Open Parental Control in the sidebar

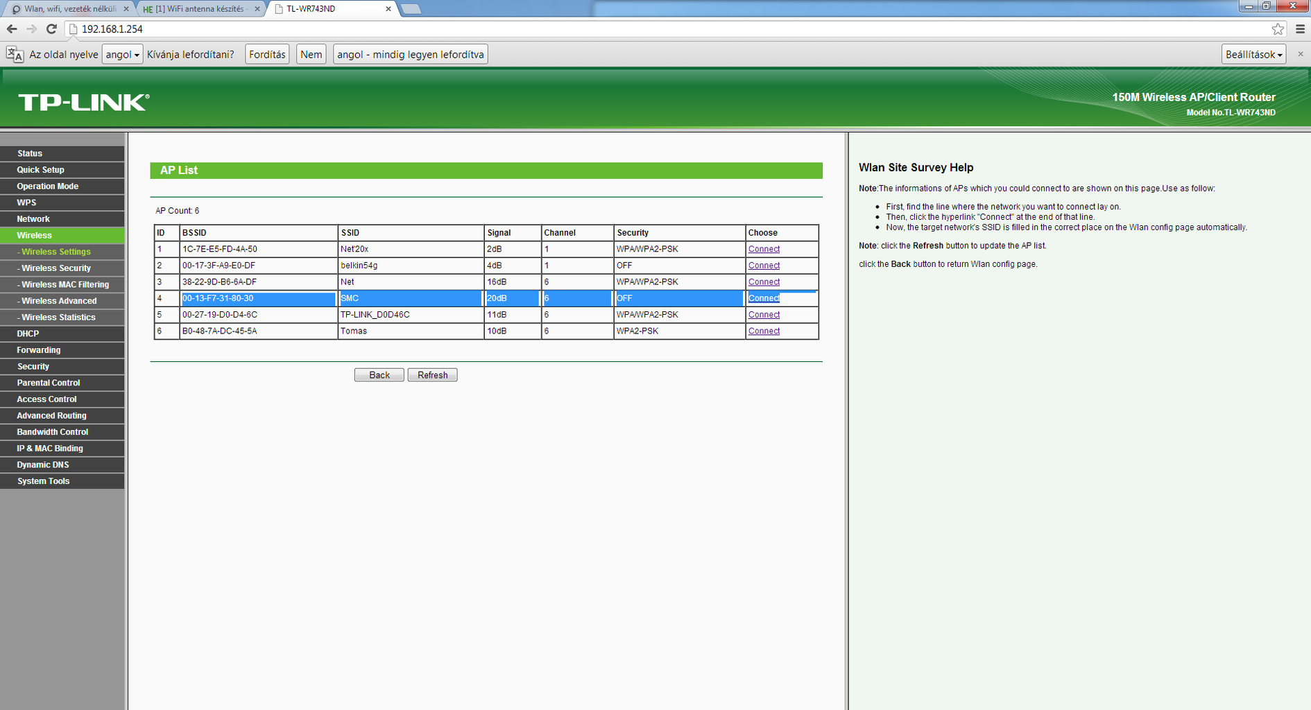click(62, 383)
